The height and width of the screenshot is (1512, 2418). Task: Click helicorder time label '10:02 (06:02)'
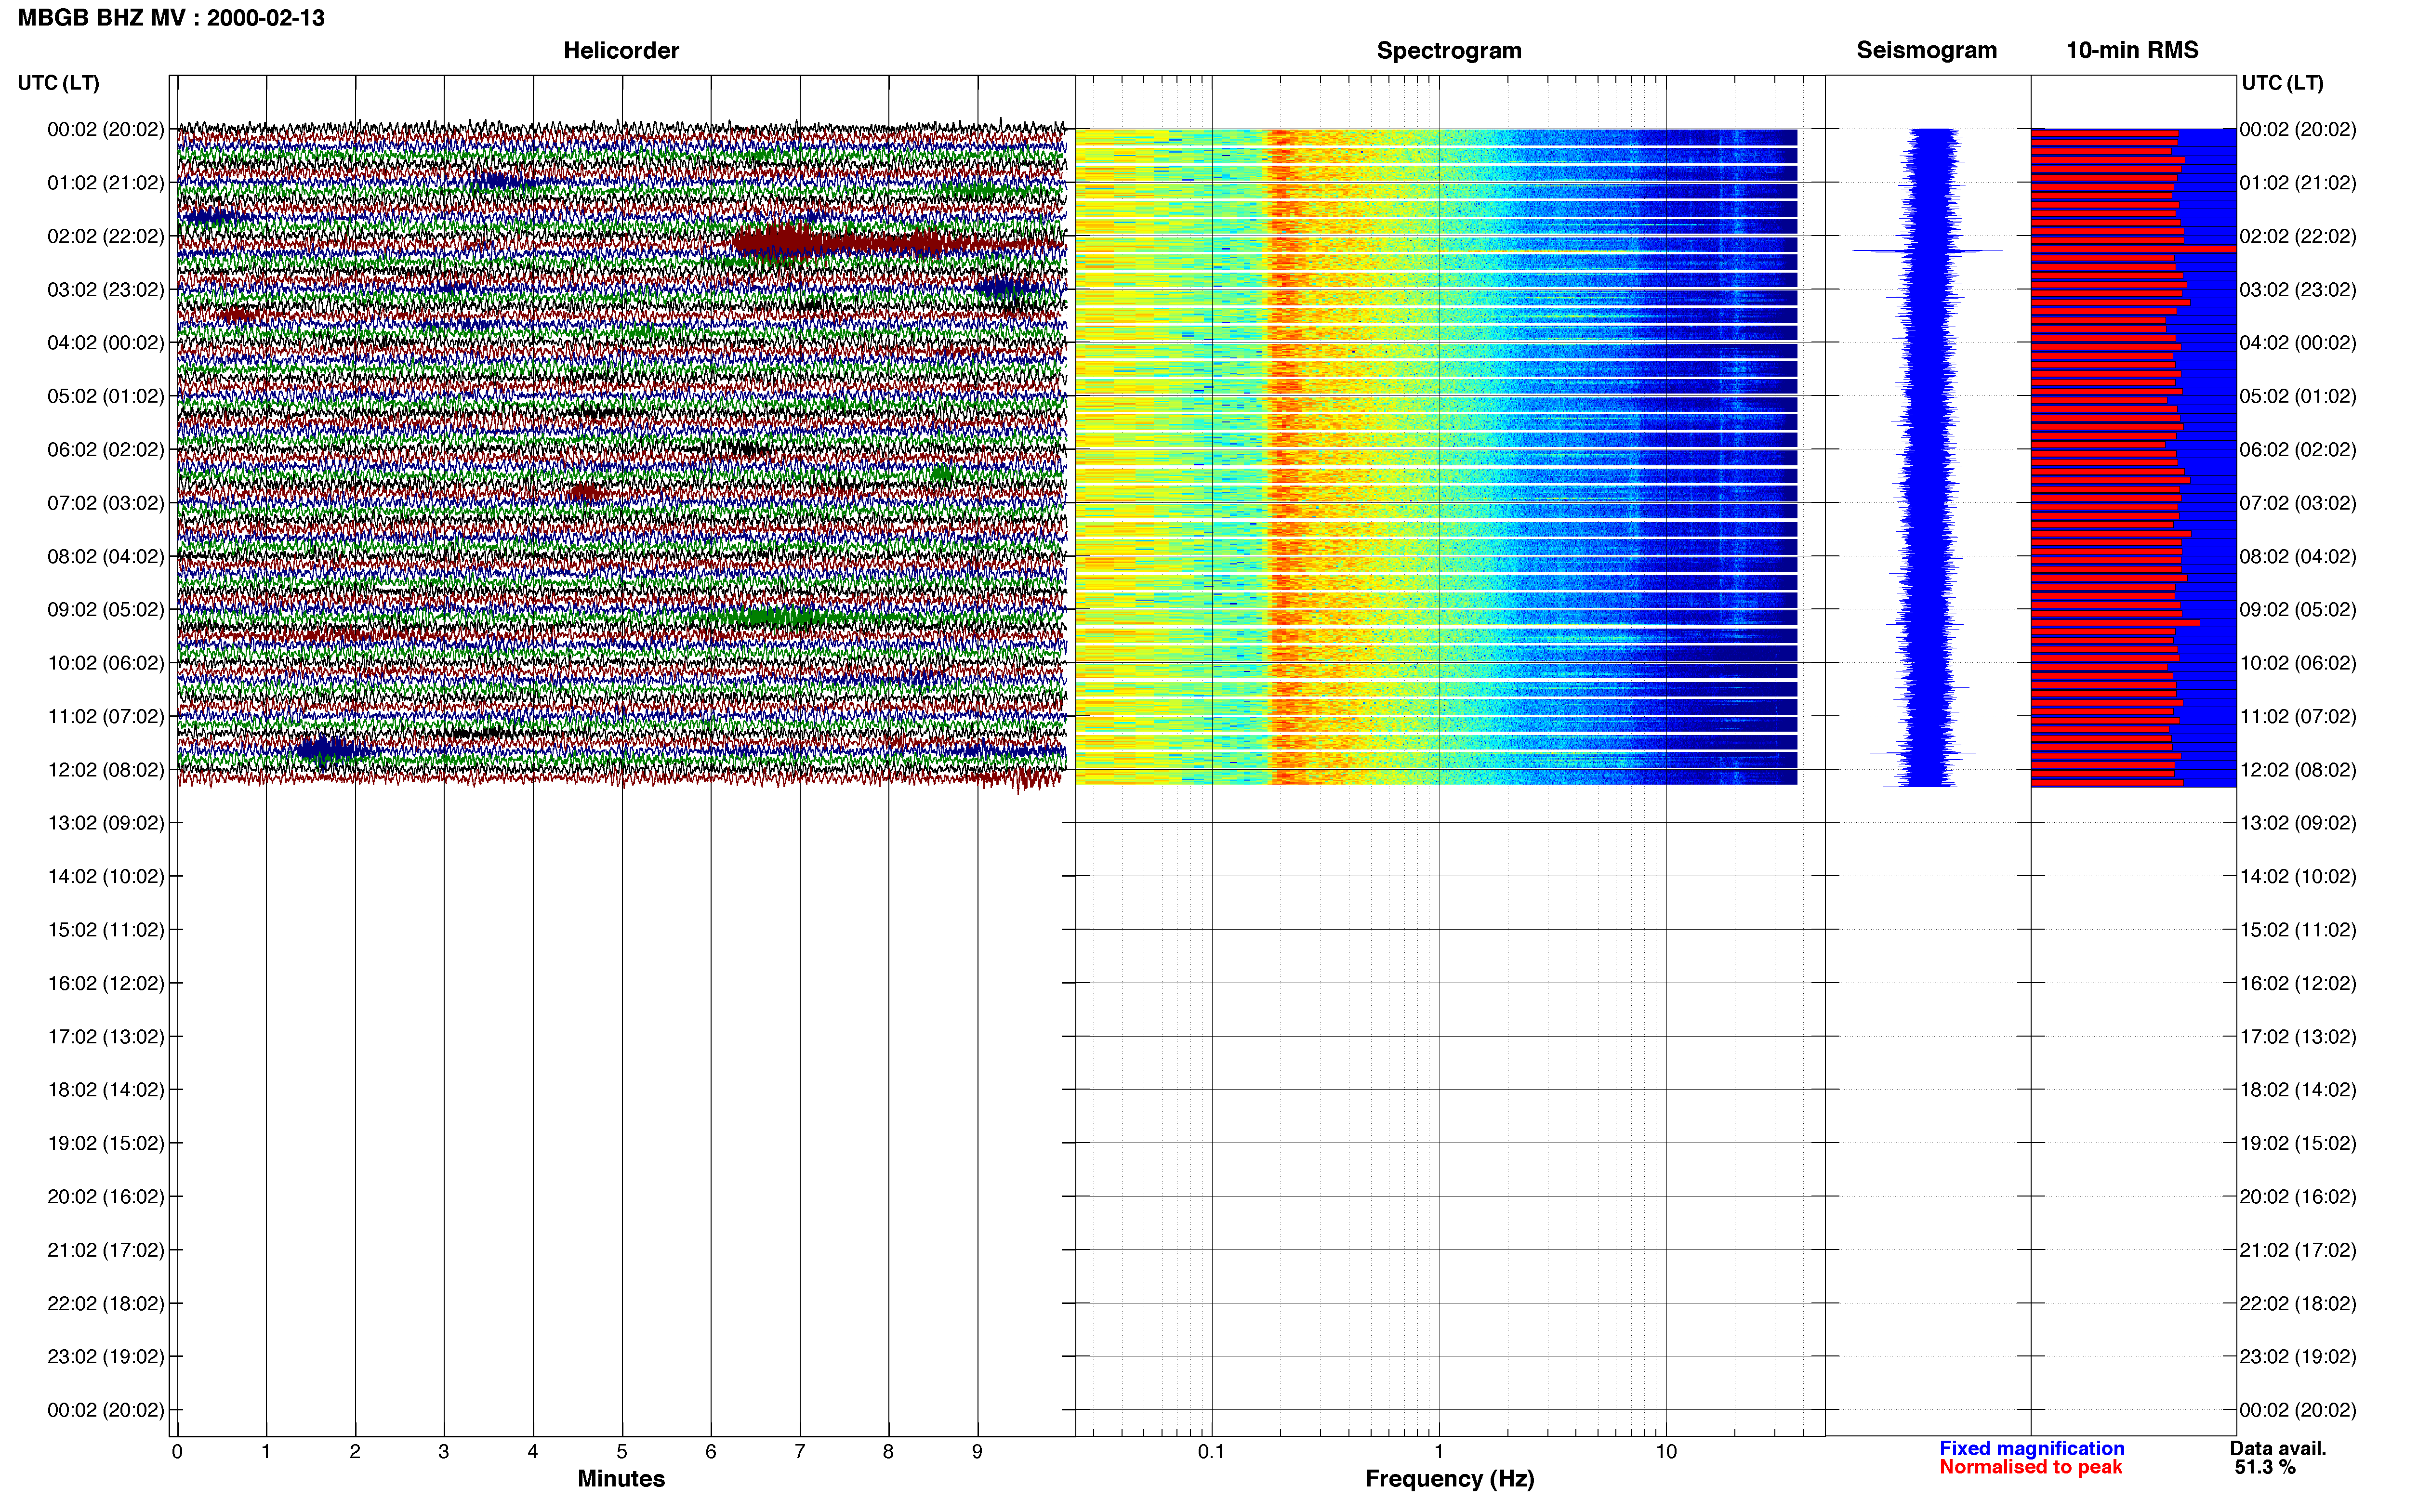point(105,663)
